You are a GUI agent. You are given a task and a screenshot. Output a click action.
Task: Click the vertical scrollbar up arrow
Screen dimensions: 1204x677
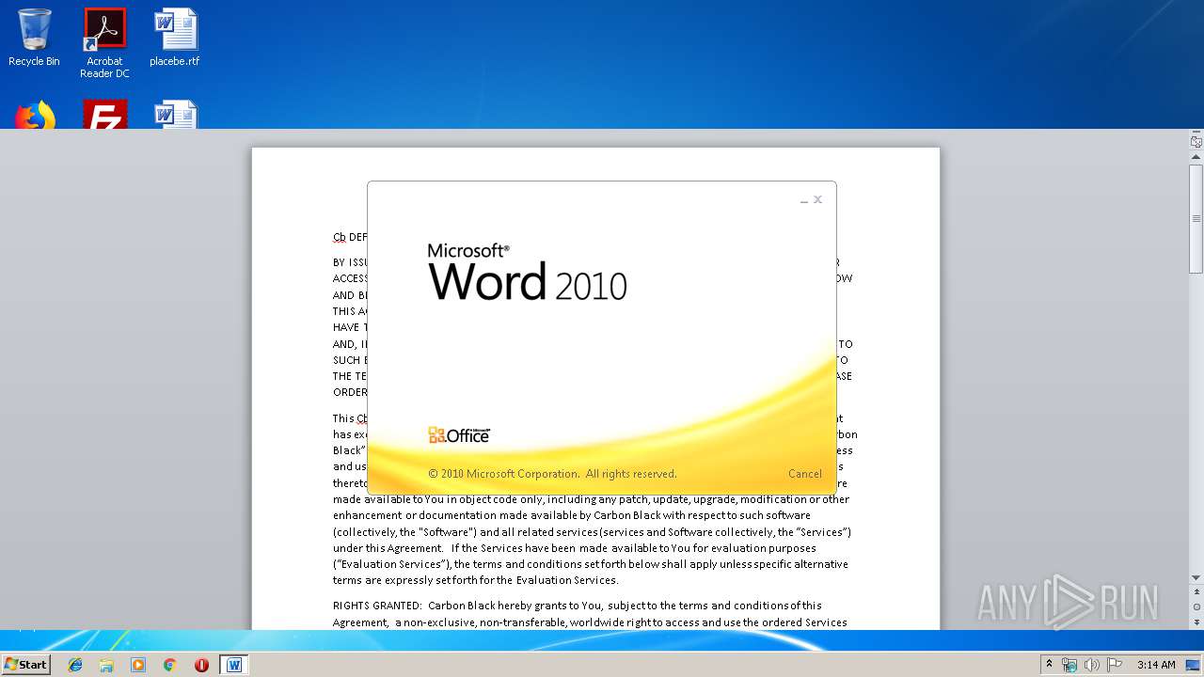[1196, 158]
